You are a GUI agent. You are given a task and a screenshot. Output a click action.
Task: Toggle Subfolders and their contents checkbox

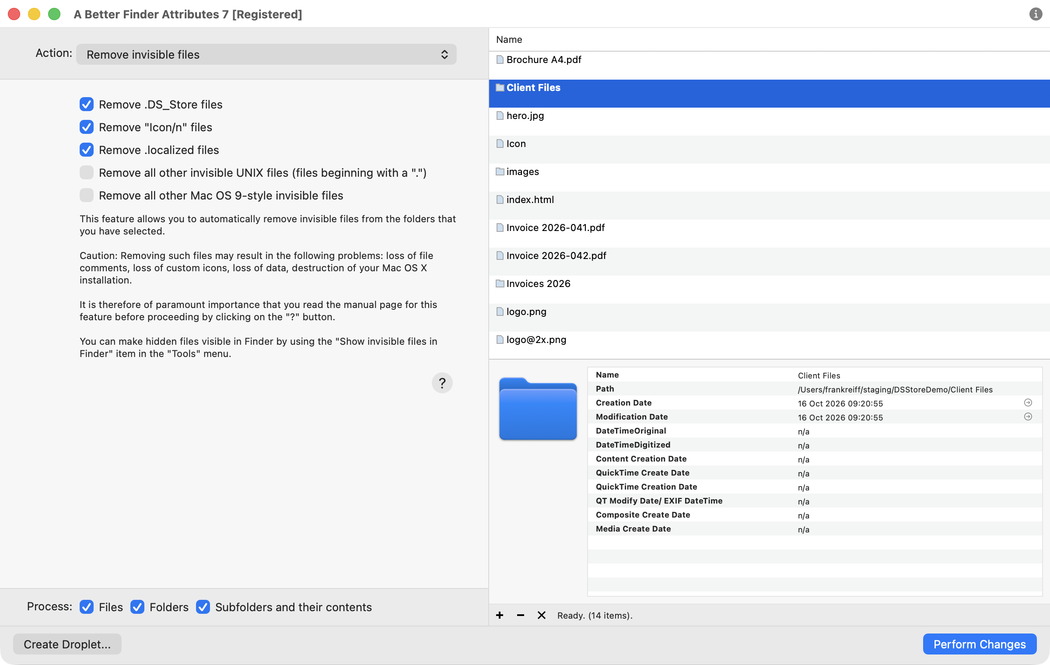tap(203, 607)
